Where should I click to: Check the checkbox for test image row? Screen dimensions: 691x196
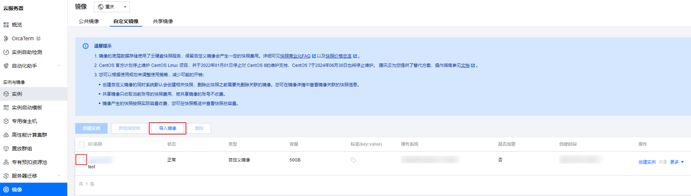(x=82, y=160)
